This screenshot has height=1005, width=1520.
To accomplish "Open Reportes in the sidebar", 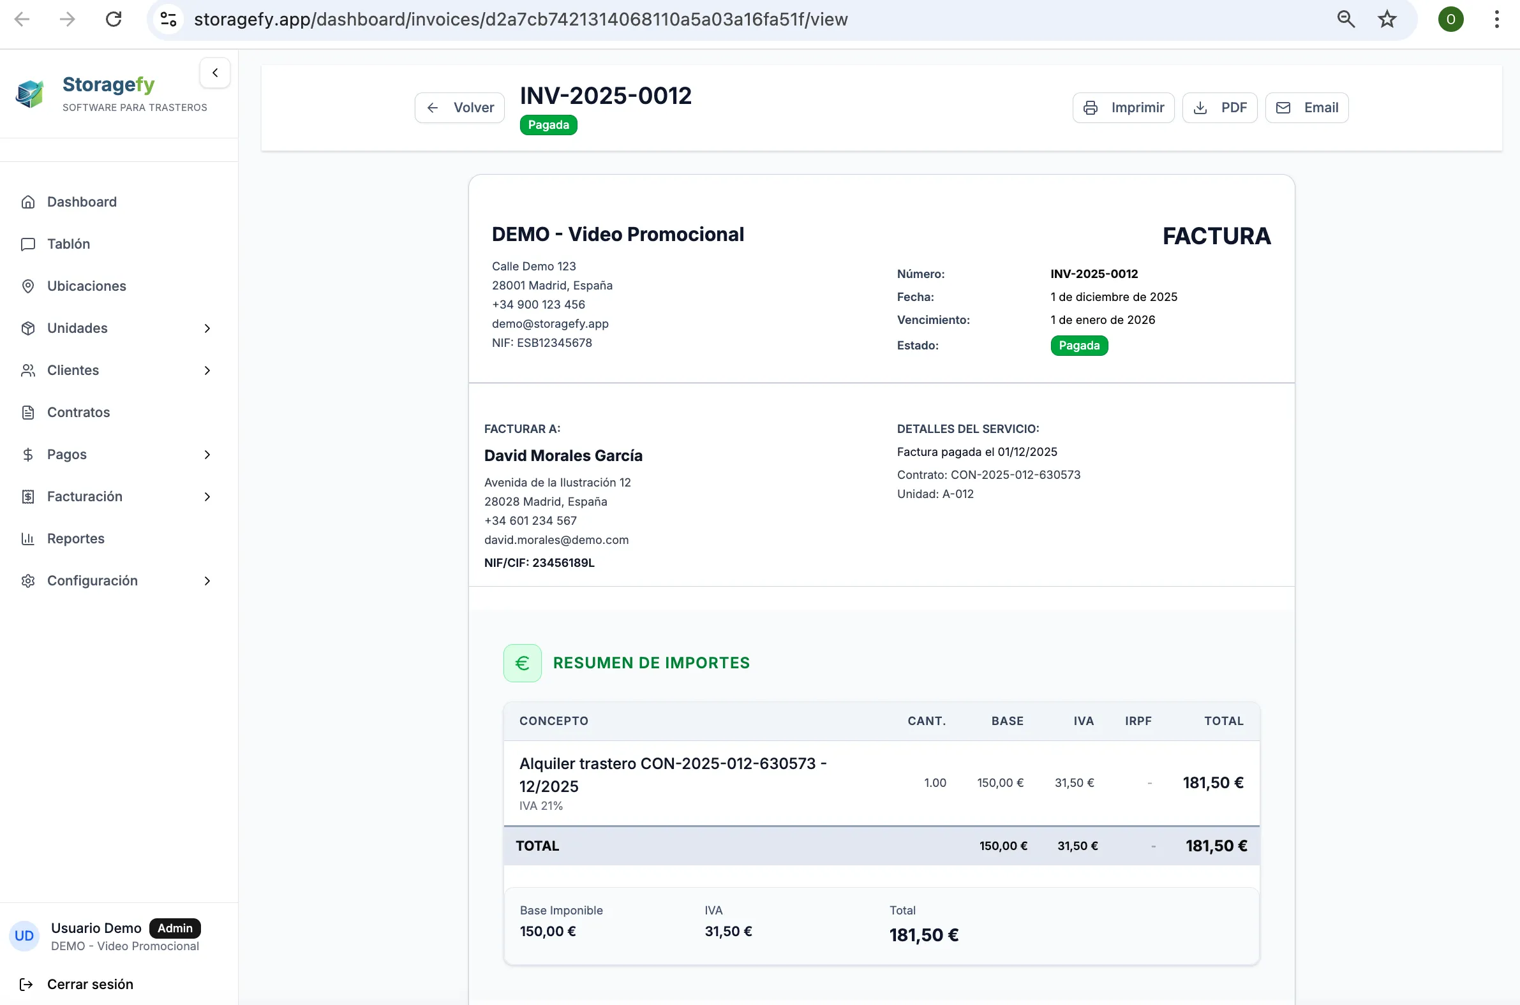I will 76,538.
